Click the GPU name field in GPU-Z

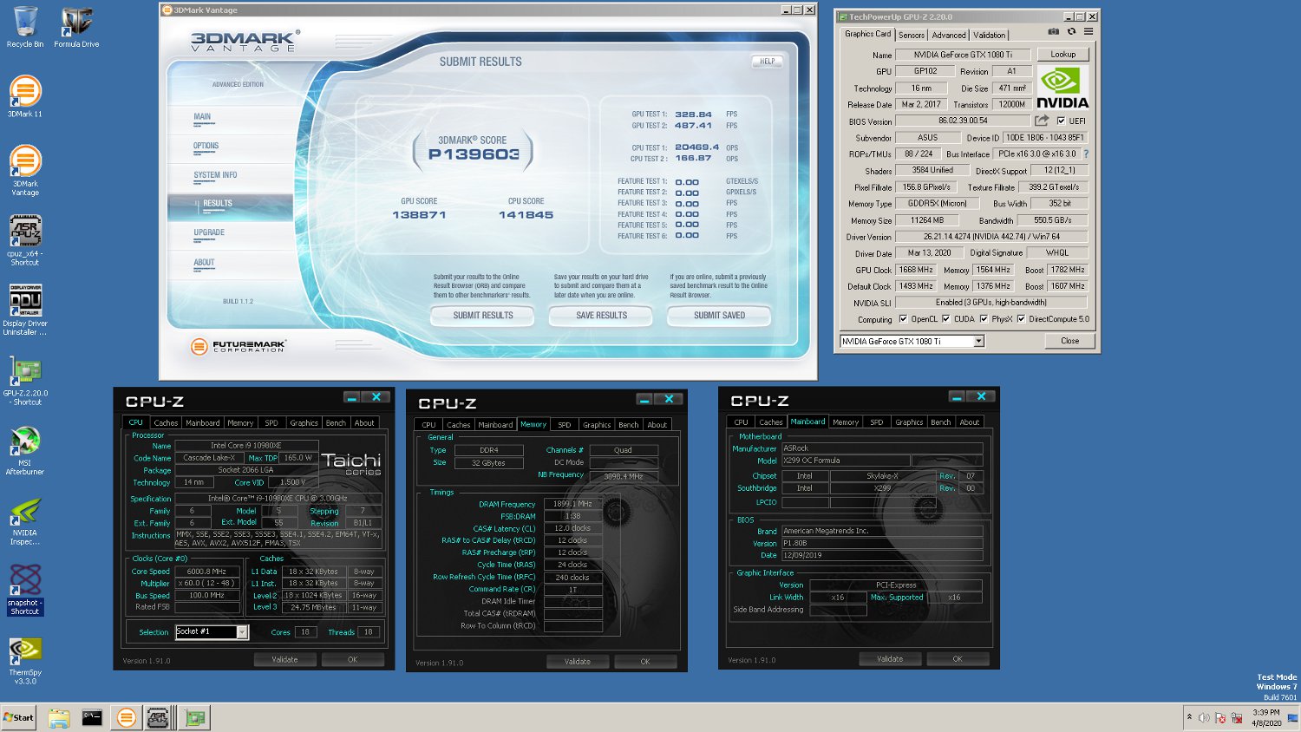pos(963,55)
